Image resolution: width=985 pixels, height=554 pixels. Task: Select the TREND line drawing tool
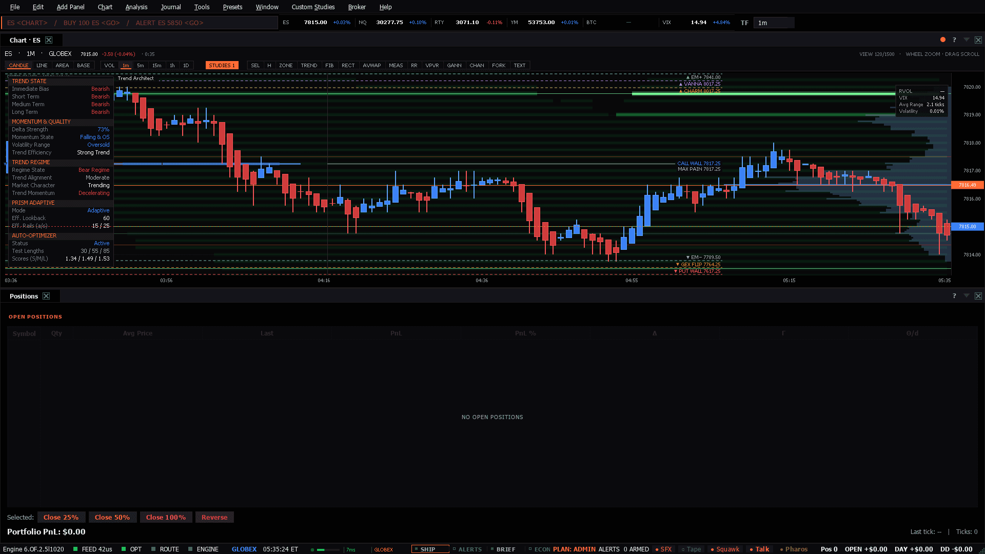[x=309, y=65]
